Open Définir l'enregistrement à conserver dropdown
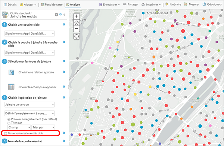224x146 pixels. [29, 114]
